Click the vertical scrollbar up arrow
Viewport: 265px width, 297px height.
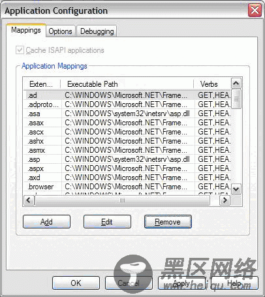(236, 83)
